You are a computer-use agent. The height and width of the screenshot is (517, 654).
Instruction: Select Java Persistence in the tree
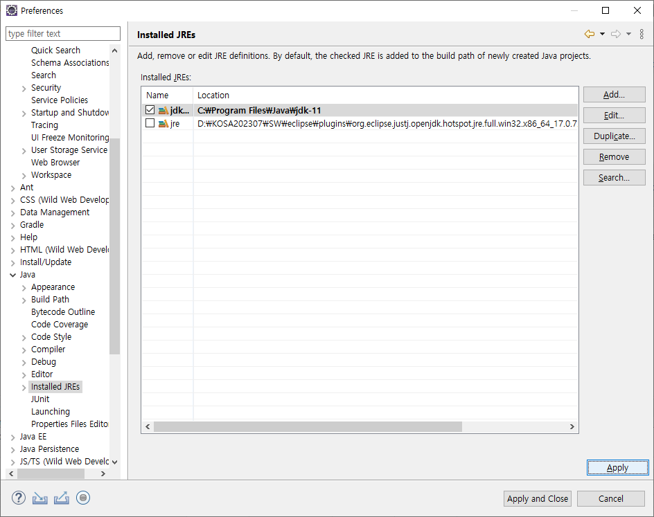[49, 449]
